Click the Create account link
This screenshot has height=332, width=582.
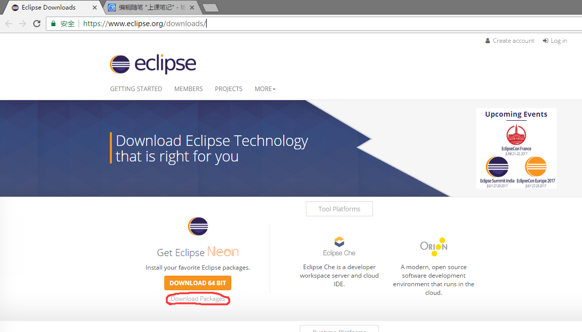(513, 41)
